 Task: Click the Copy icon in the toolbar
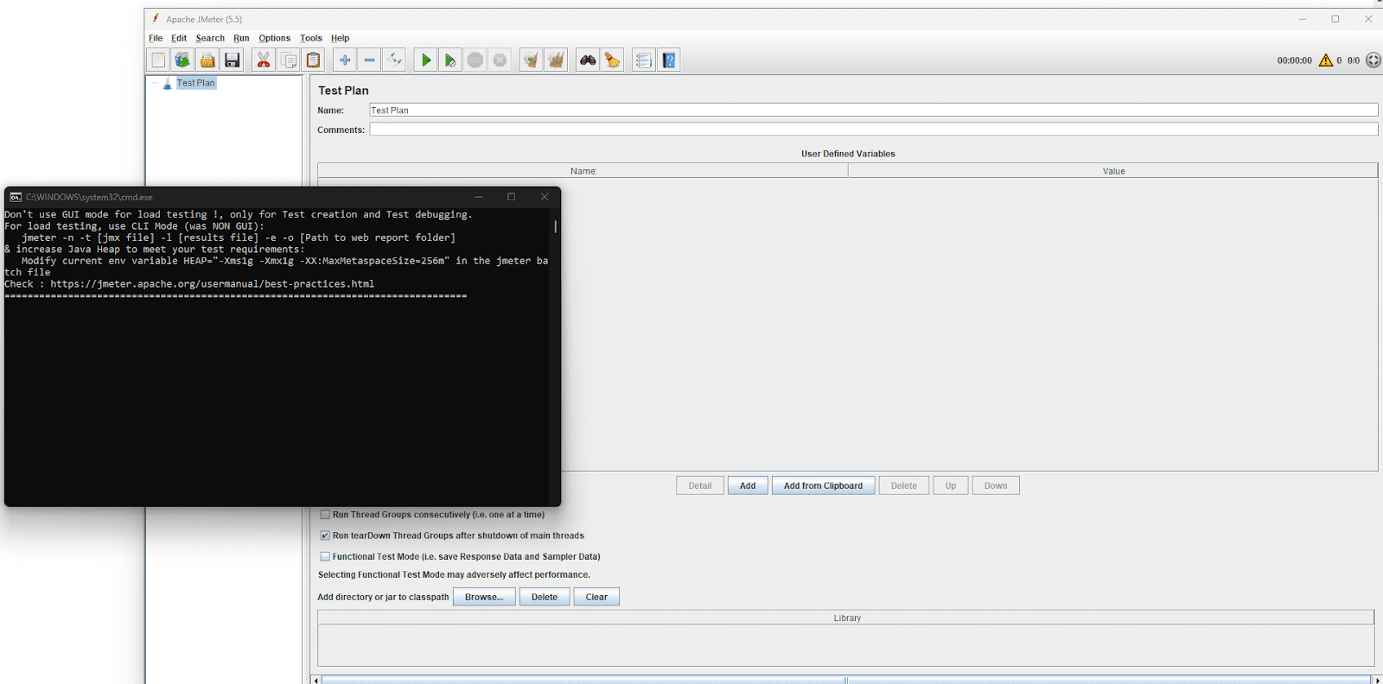[x=289, y=60]
